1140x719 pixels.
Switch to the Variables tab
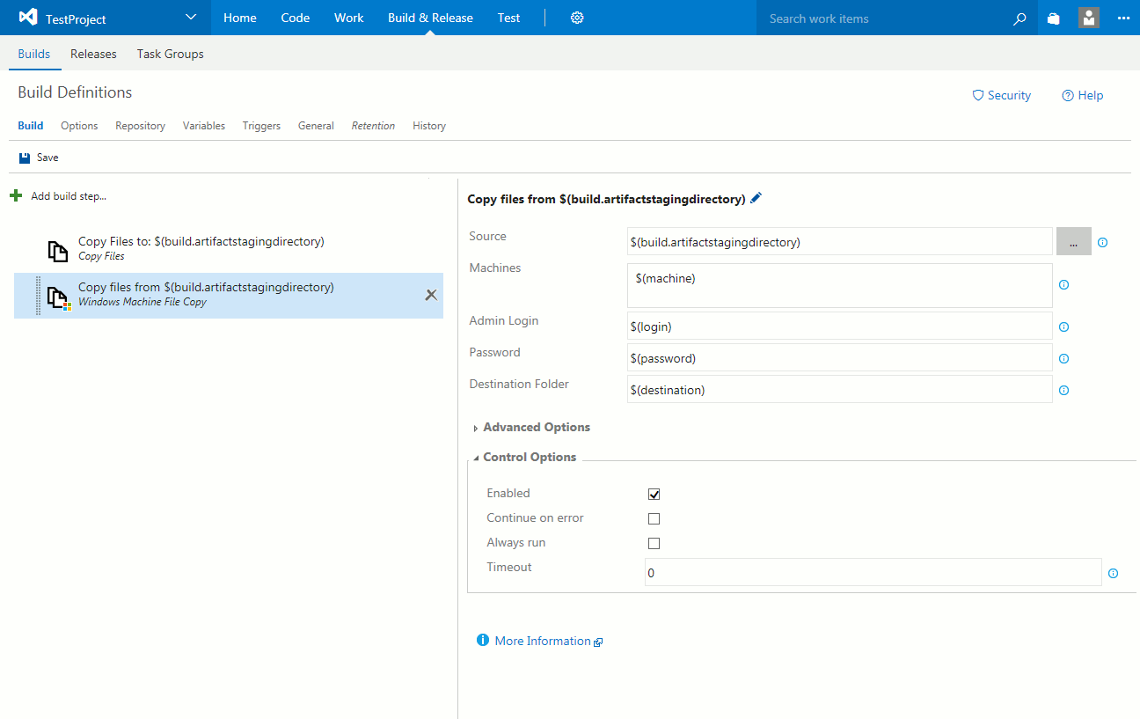(x=204, y=126)
